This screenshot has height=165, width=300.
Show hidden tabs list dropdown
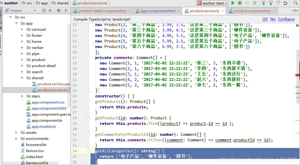pos(295,11)
